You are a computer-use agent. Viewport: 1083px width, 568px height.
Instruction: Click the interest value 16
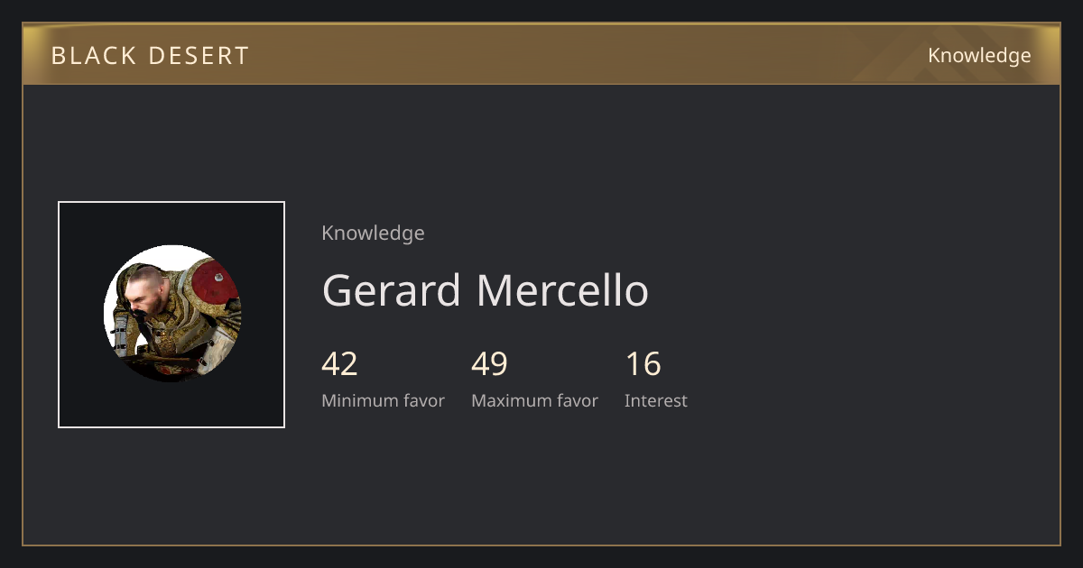pos(643,364)
